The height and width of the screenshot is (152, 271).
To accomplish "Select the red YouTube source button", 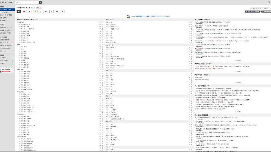I will pos(24,11).
